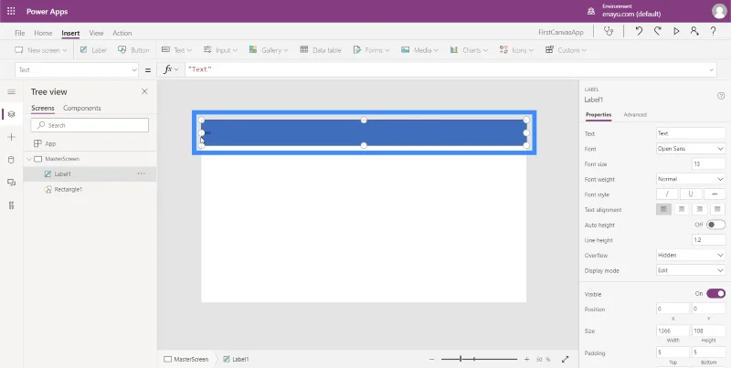Zoom out with the minus icon
This screenshot has width=731, height=368.
point(431,359)
